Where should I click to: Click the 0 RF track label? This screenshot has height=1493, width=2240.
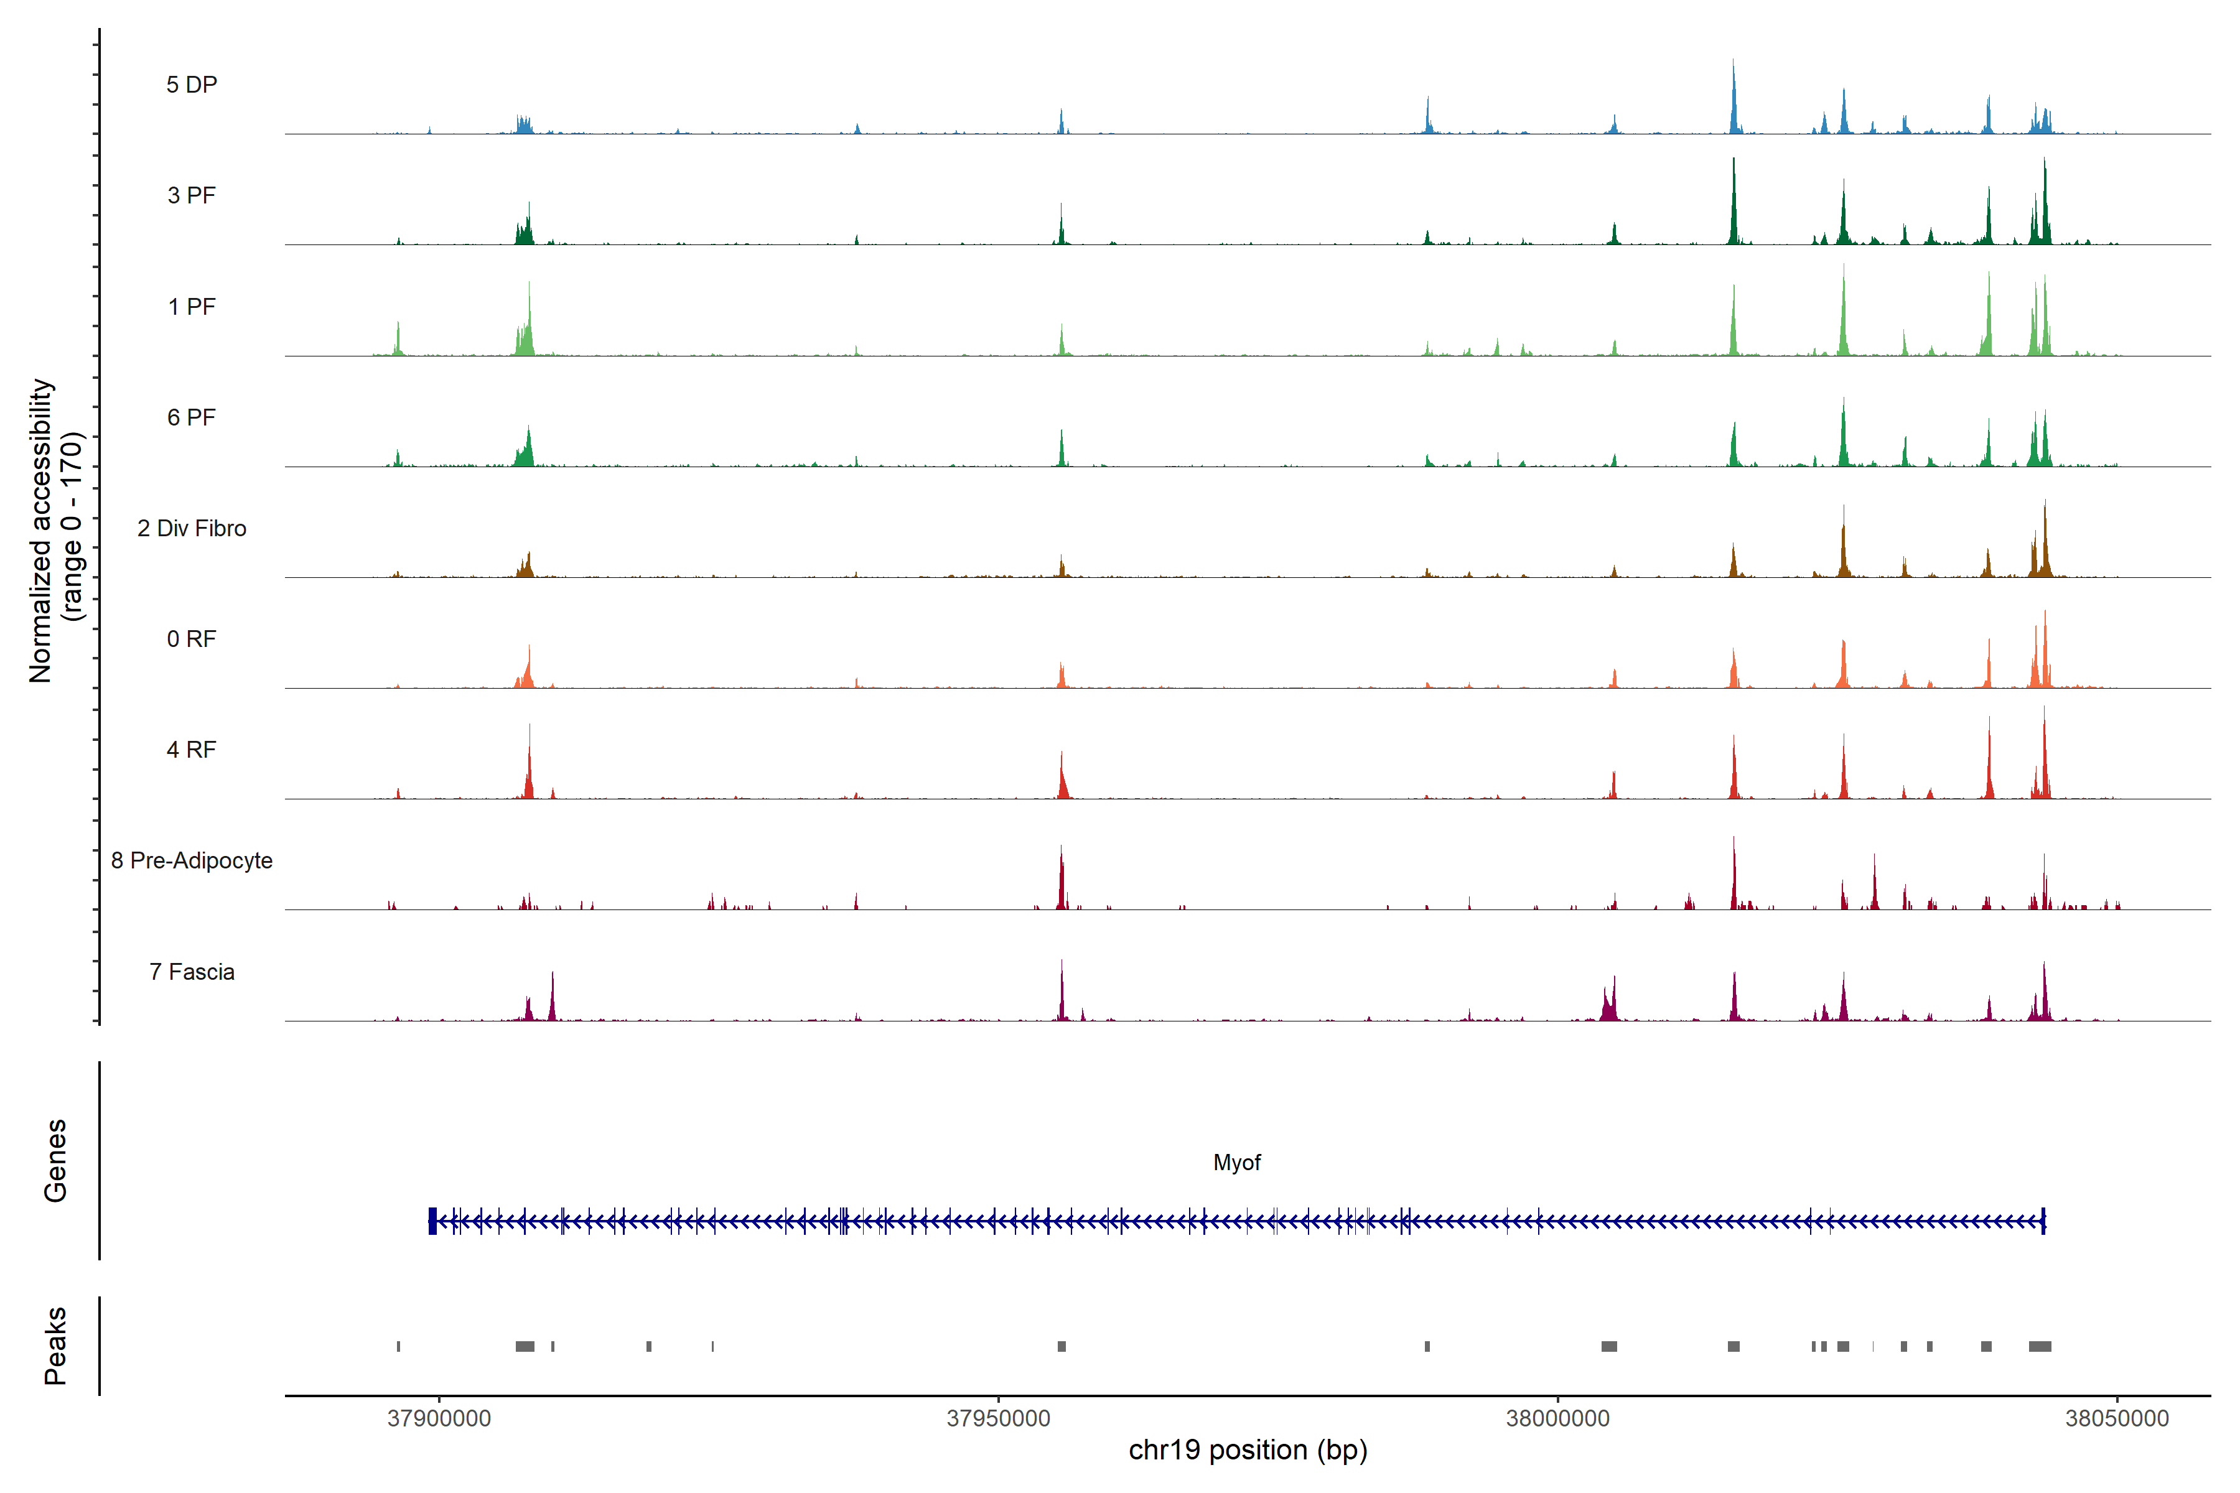192,639
